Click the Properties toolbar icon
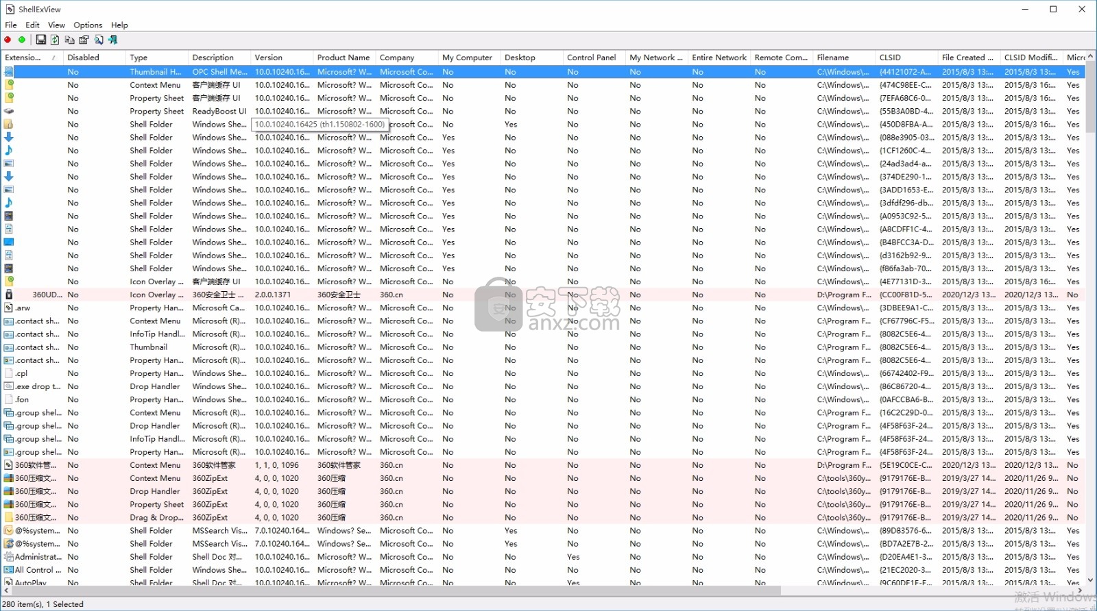Viewport: 1097px width, 611px height. click(x=84, y=40)
